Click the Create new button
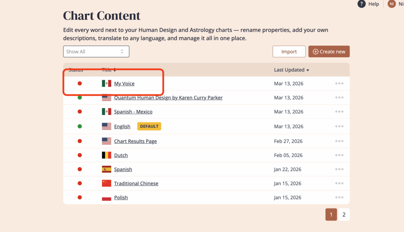Viewport: 404px width, 232px height. (x=329, y=52)
